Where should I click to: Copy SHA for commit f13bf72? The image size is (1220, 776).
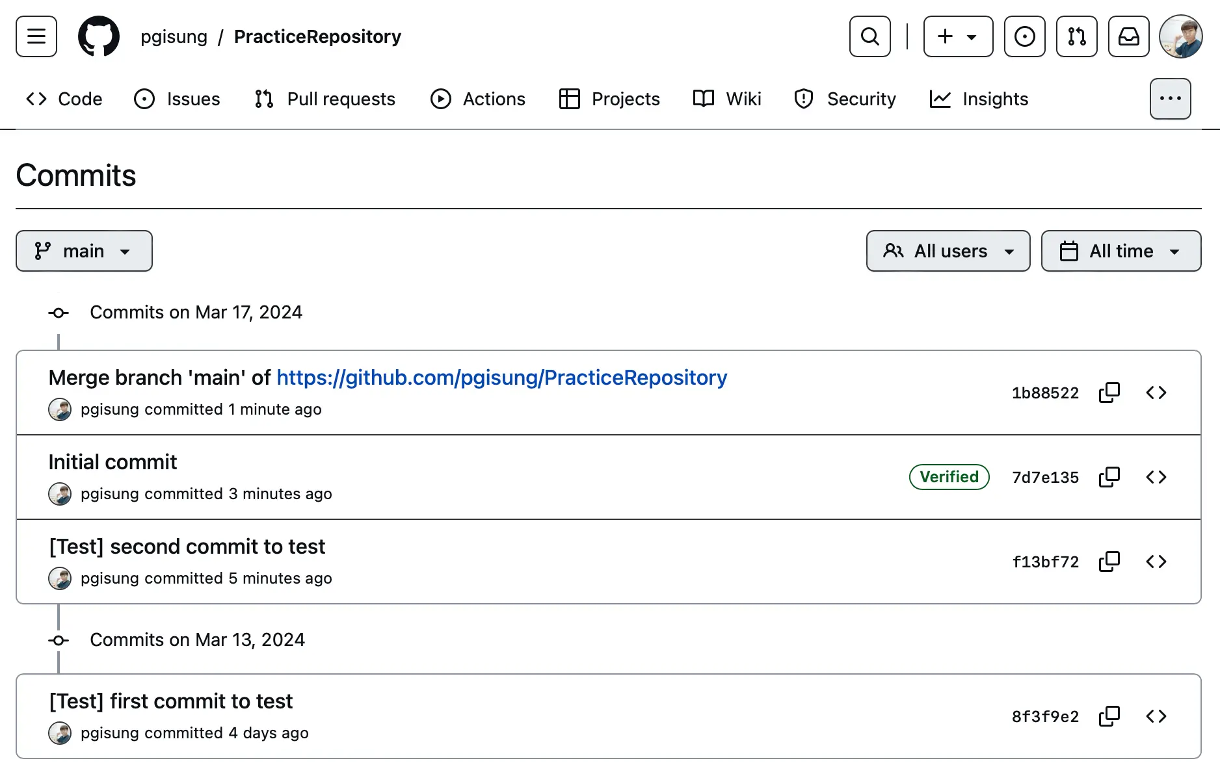click(x=1109, y=562)
